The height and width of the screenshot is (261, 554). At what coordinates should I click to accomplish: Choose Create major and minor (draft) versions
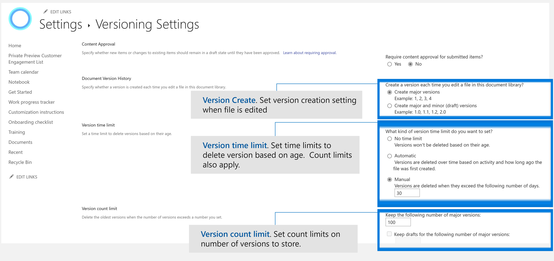tap(389, 106)
